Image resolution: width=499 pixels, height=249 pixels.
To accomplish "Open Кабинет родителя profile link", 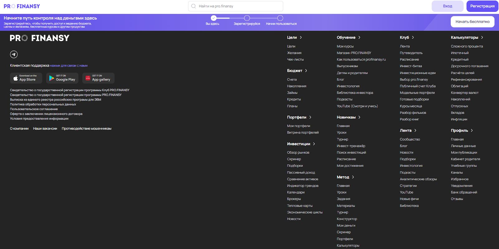I will [x=465, y=159].
